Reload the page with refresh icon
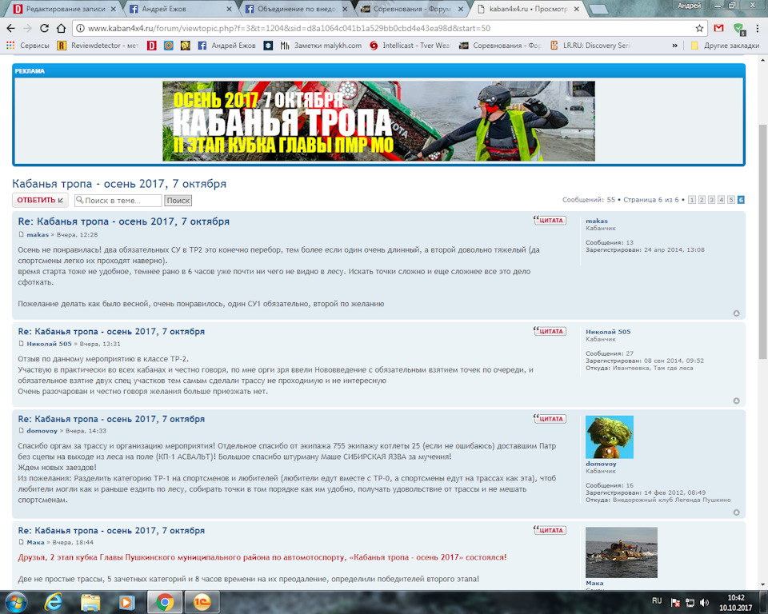Screen dimensions: 768x614 tap(44, 29)
